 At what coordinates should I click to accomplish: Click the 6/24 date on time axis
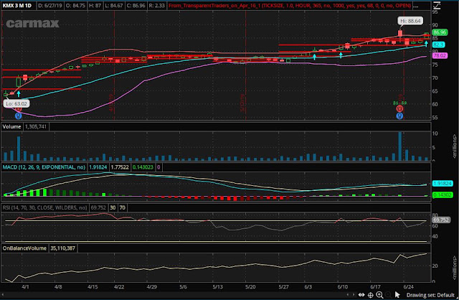[409, 287]
